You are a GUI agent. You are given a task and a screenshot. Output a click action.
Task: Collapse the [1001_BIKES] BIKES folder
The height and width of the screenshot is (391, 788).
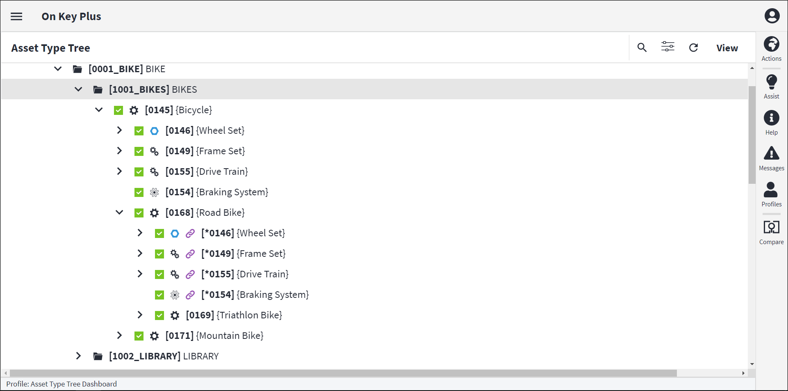tap(78, 89)
